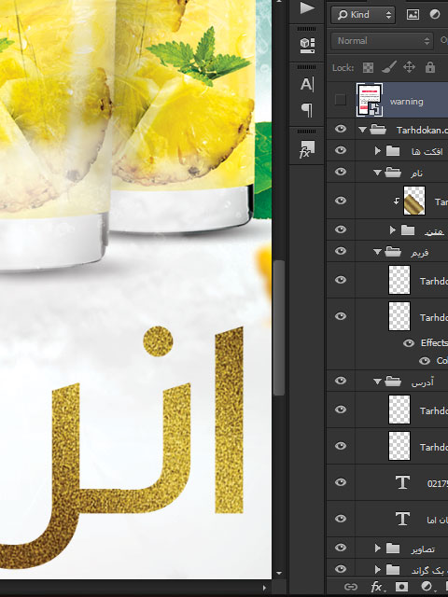448x597 pixels.
Task: Click the lock image pixels brush icon
Action: (388, 67)
